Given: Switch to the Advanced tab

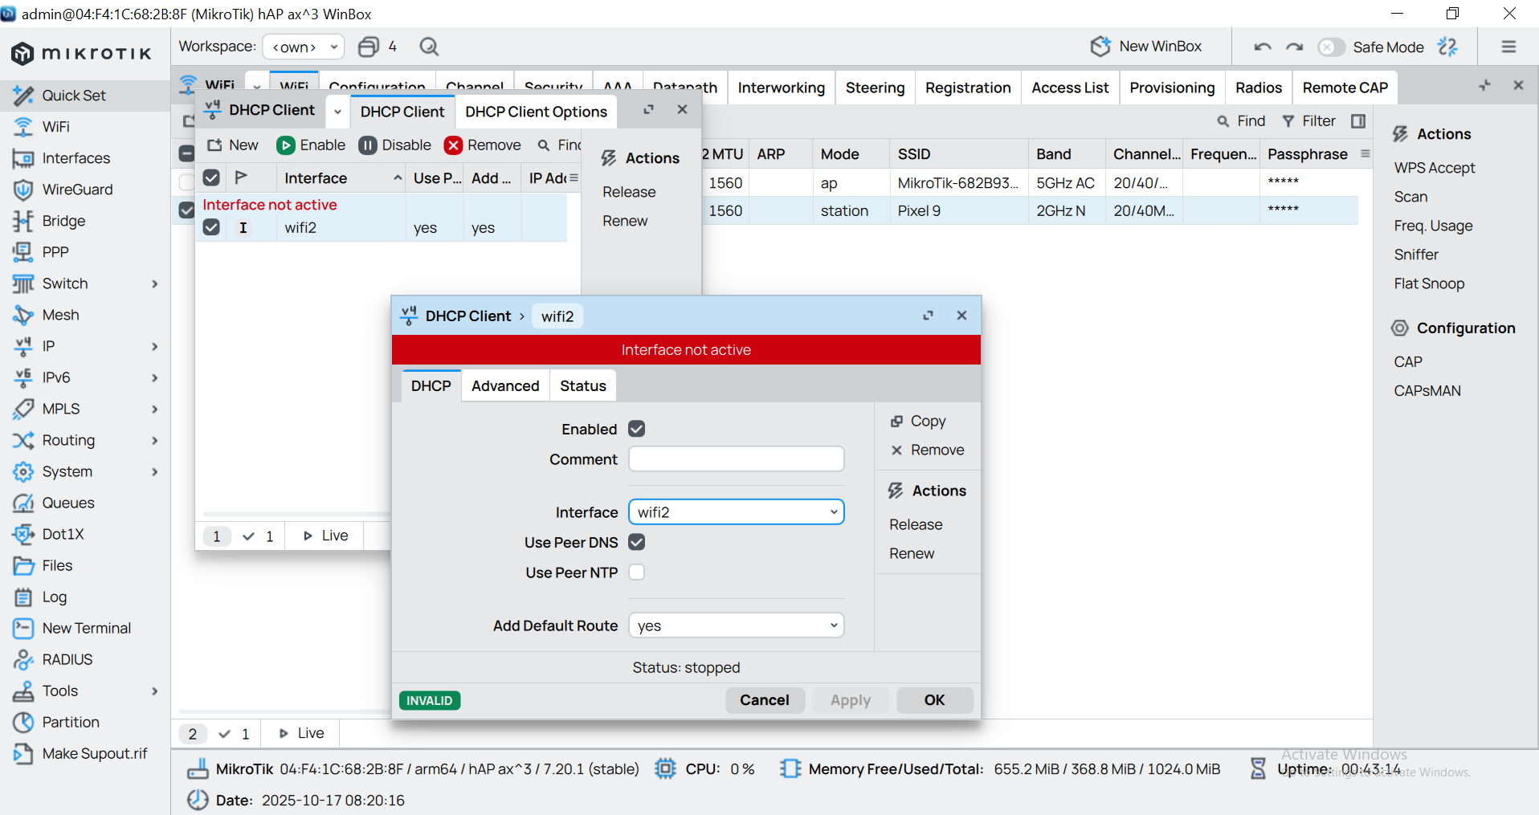Looking at the screenshot, I should 505,386.
